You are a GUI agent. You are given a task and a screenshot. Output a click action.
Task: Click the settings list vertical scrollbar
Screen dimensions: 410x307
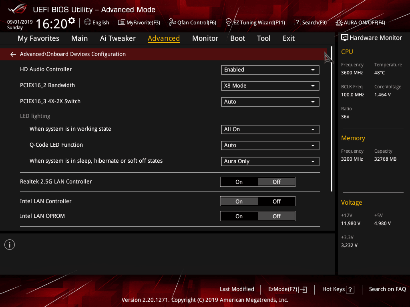(x=332, y=119)
